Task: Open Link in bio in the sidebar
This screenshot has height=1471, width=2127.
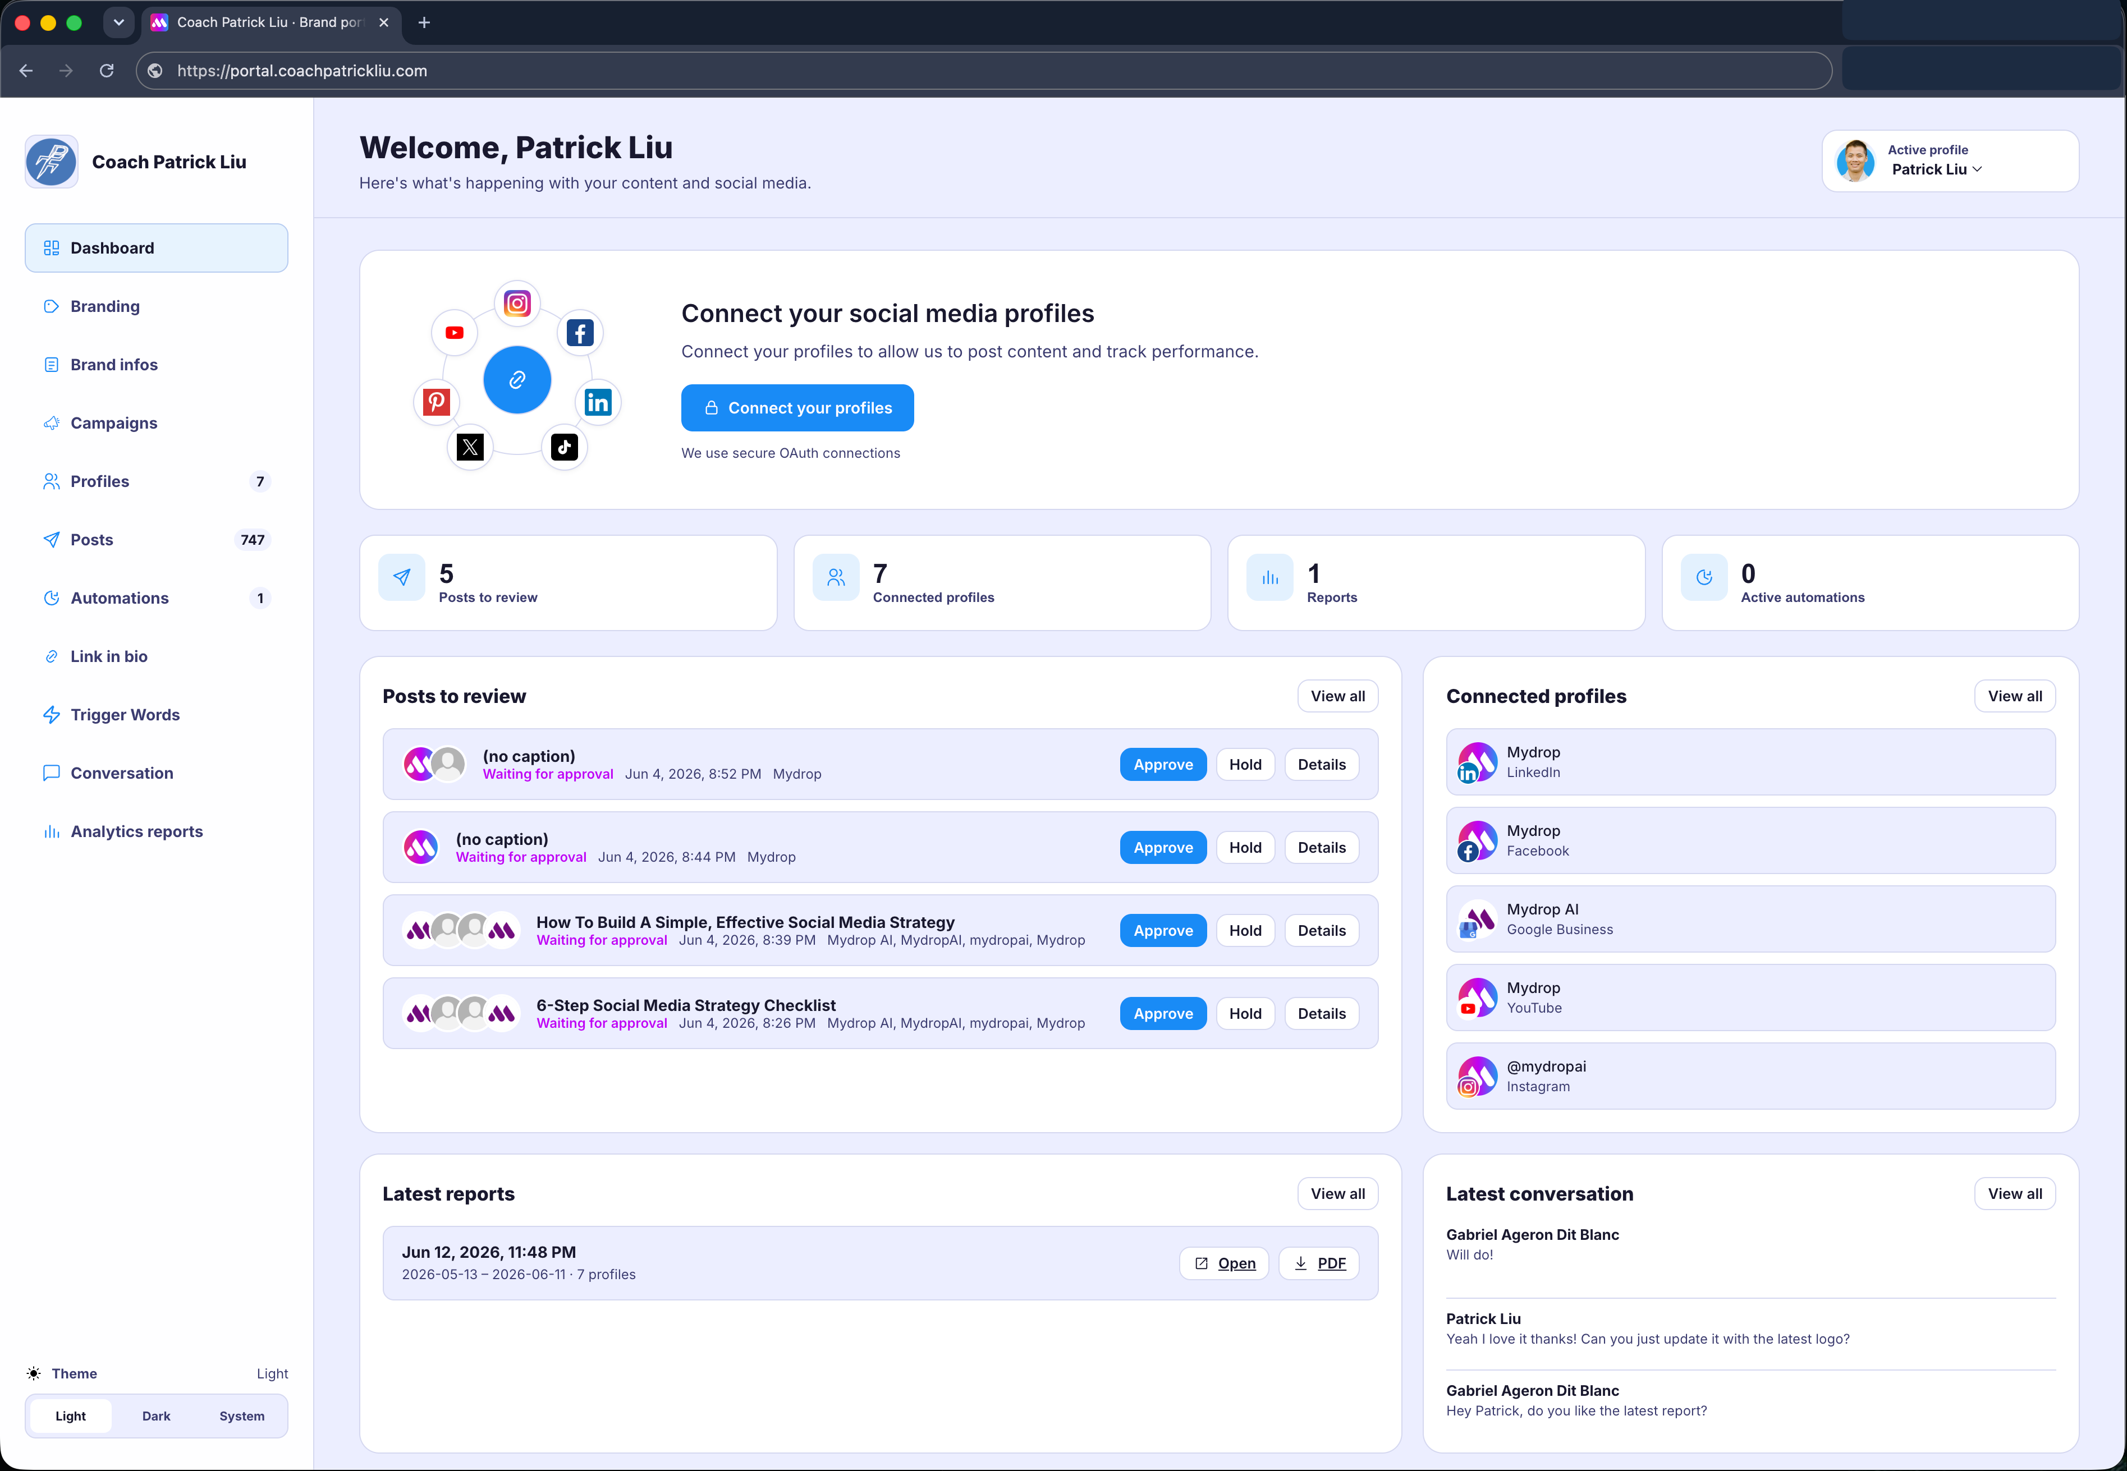Action: coord(156,656)
